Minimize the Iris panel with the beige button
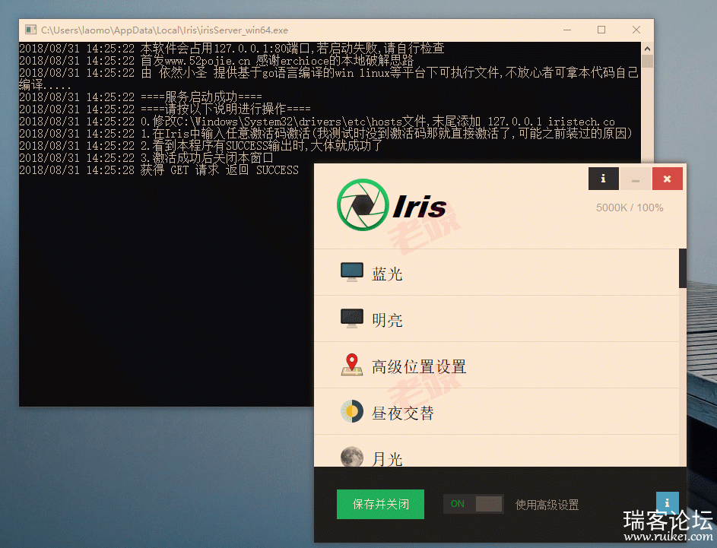The width and height of the screenshot is (717, 548). [x=635, y=179]
